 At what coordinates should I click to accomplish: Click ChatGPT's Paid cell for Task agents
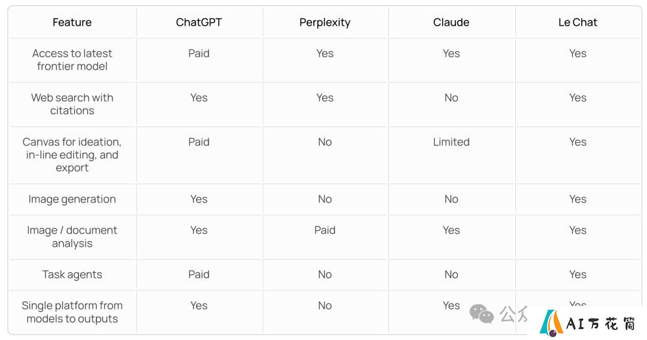[199, 274]
